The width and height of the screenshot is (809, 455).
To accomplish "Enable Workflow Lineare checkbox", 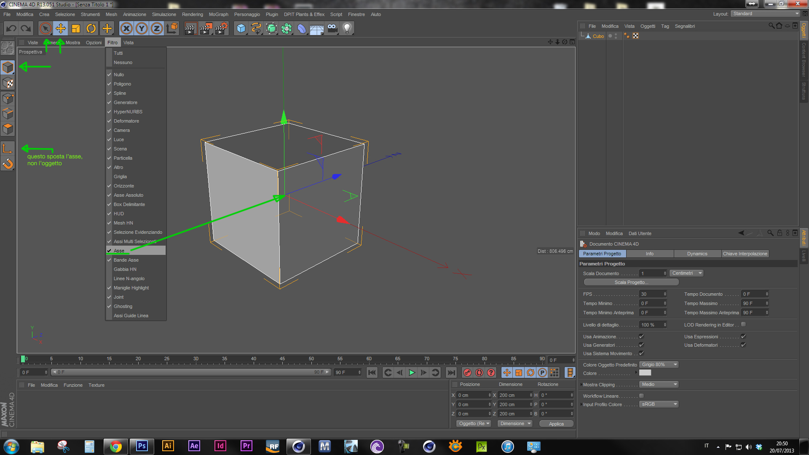I will pos(641,396).
